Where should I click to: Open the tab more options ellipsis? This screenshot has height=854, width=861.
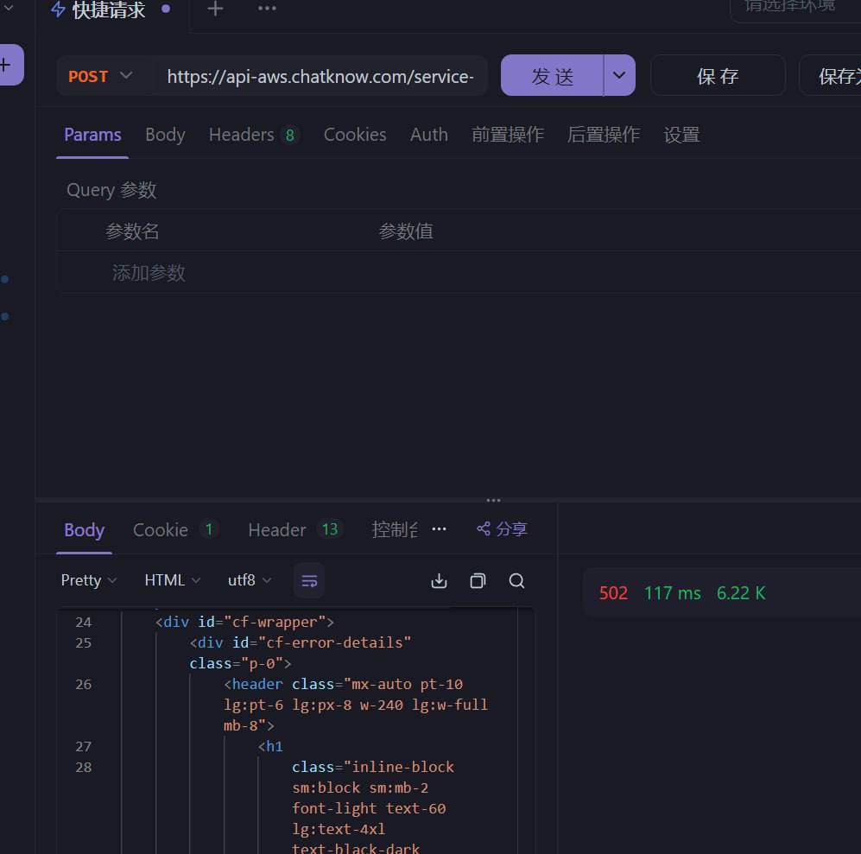[267, 9]
